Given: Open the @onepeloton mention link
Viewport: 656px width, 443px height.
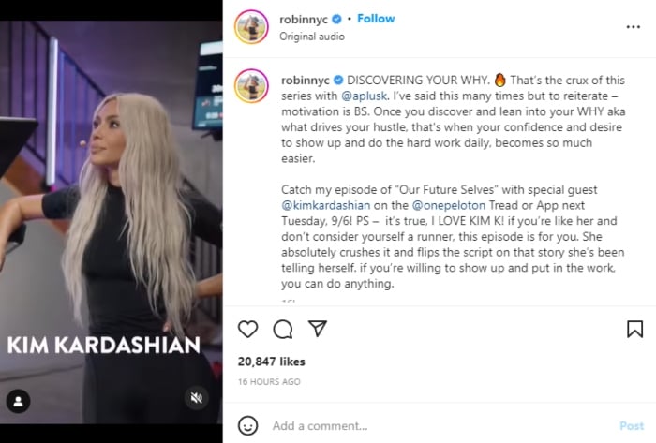Looking at the screenshot, I should pos(449,206).
